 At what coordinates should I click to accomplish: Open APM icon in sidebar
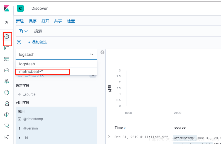[x=7, y=126]
